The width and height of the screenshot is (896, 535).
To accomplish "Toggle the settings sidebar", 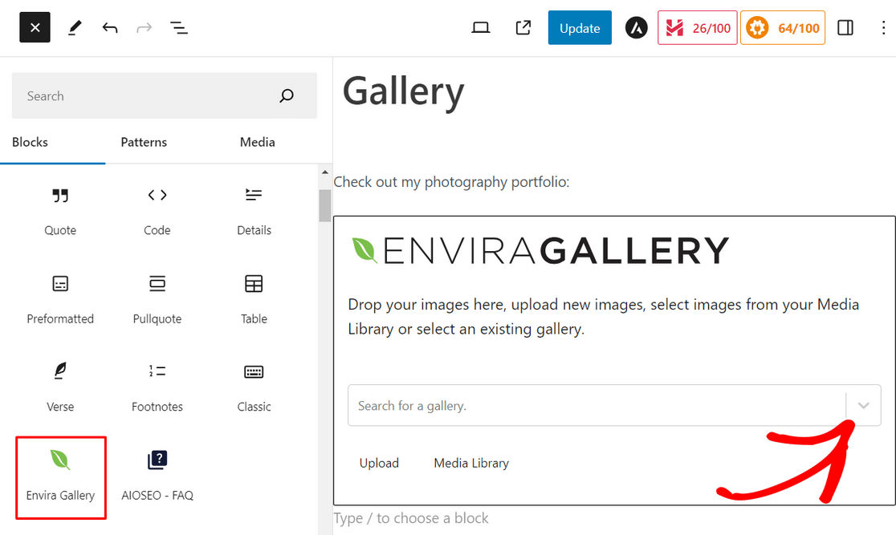I will pos(845,27).
